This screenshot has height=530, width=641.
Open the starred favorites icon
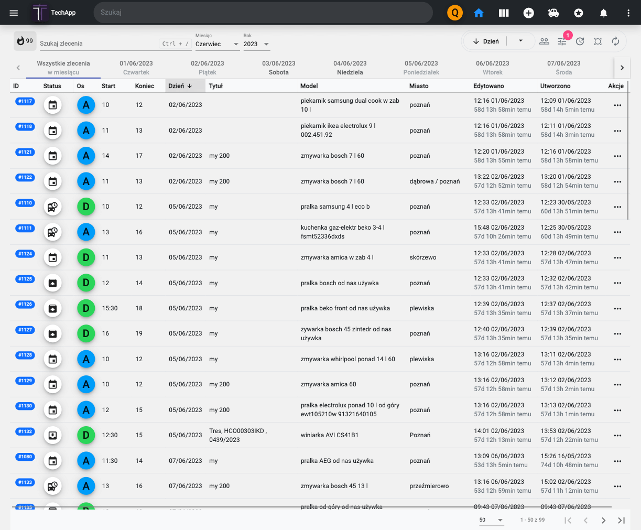(579, 13)
